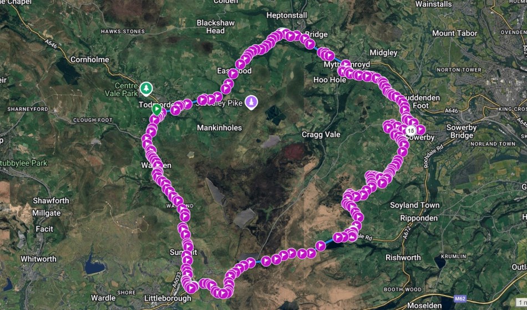Select the Littleborough town label
Screen dimensions: 527x310
click(168, 298)
